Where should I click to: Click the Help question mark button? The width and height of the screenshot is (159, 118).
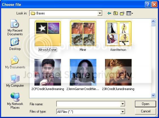click(x=148, y=5)
